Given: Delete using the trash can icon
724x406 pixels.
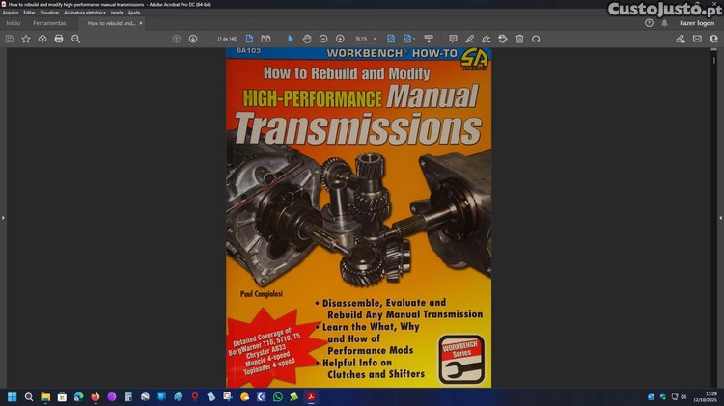Looking at the screenshot, I should pyautogui.click(x=519, y=39).
